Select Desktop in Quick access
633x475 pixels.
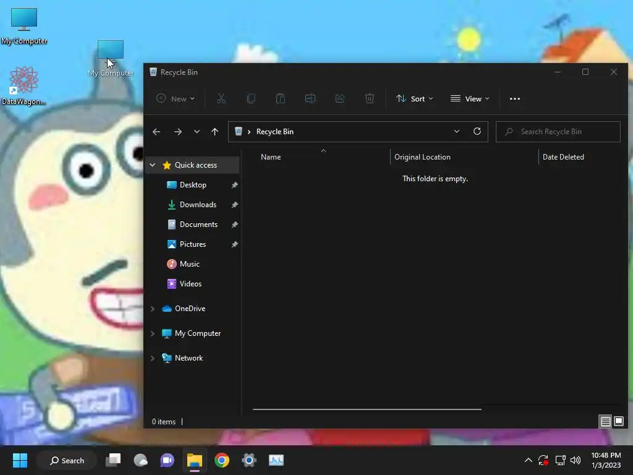click(x=193, y=185)
